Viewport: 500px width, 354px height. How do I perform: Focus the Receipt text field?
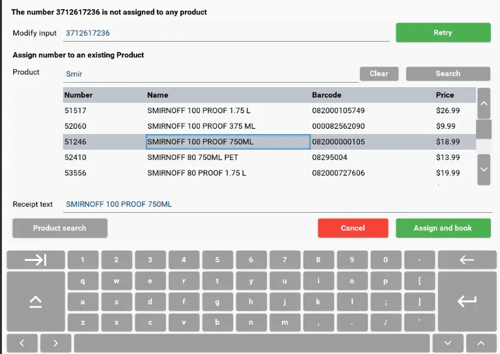277,204
